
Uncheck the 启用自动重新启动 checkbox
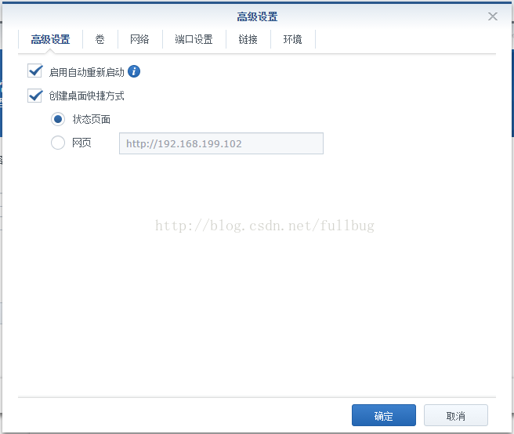tap(34, 71)
